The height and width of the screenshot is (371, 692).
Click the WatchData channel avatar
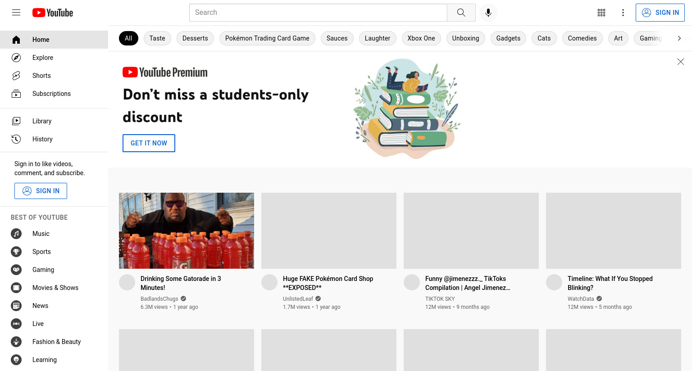[554, 282]
